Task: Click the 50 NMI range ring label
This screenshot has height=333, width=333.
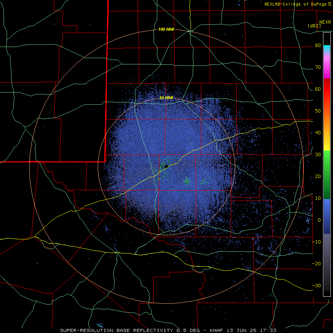Action: 166,98
